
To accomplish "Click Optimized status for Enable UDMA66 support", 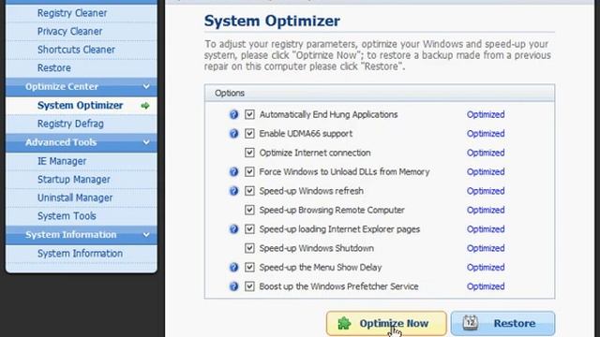I will (486, 134).
